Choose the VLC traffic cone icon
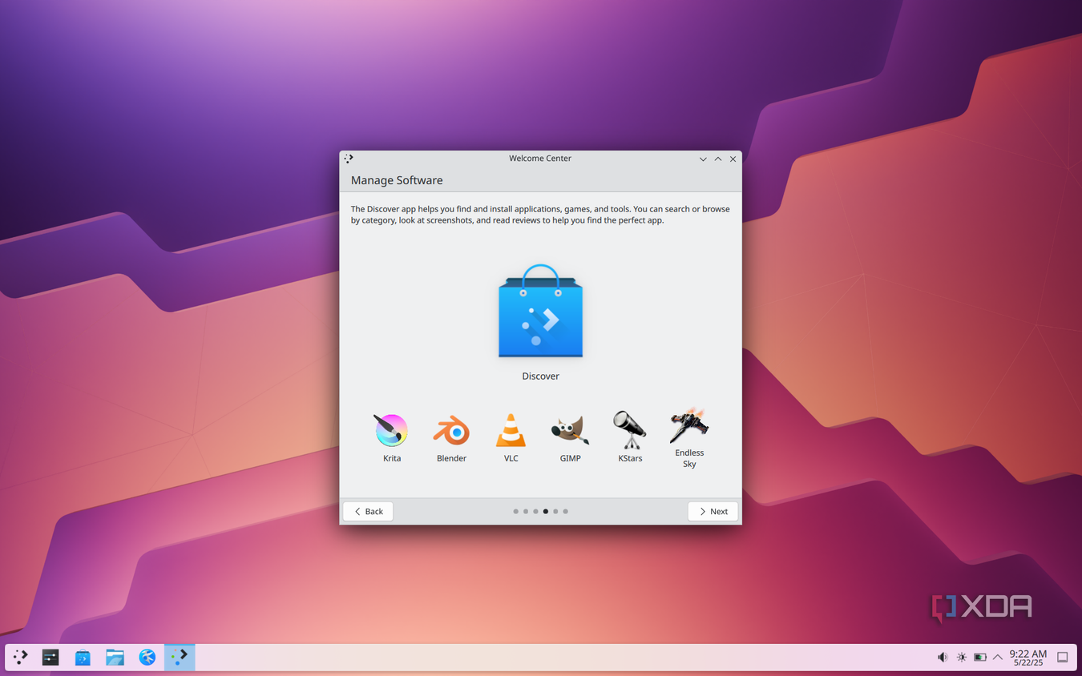1082x676 pixels. (x=511, y=430)
